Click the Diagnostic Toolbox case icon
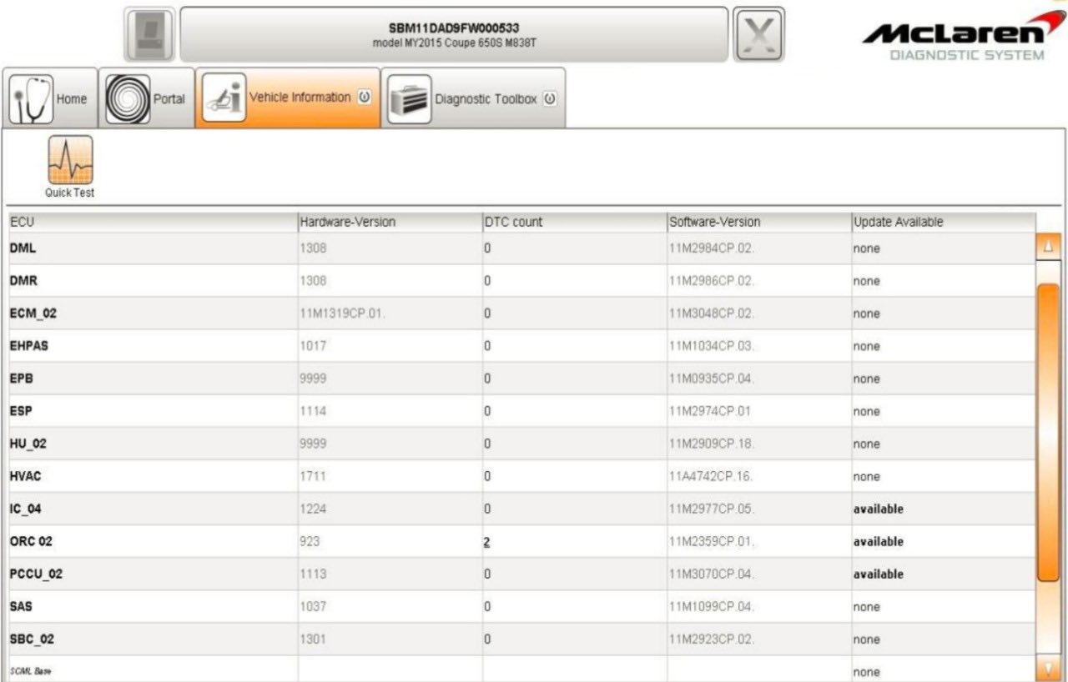This screenshot has height=682, width=1068. 409,99
